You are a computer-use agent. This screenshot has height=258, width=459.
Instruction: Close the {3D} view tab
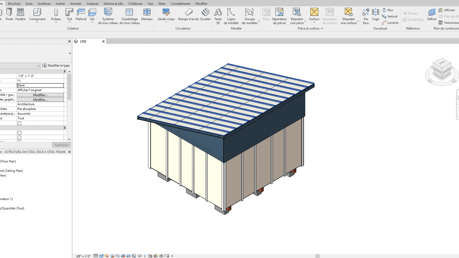[x=103, y=41]
